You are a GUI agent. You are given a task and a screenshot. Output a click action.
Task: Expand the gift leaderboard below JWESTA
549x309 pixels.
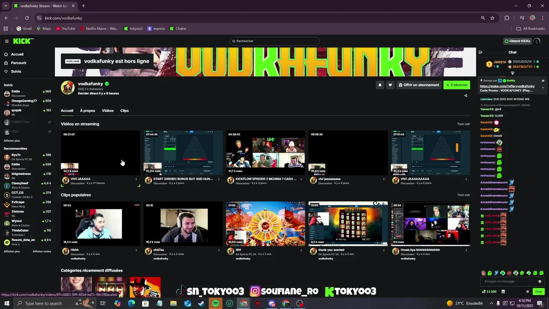(x=512, y=73)
